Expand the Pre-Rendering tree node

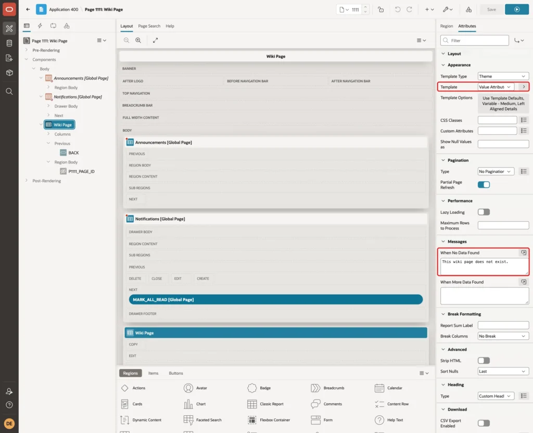27,50
